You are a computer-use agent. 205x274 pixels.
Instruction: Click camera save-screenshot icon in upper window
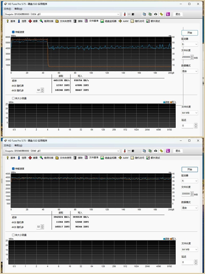tap(156, 14)
